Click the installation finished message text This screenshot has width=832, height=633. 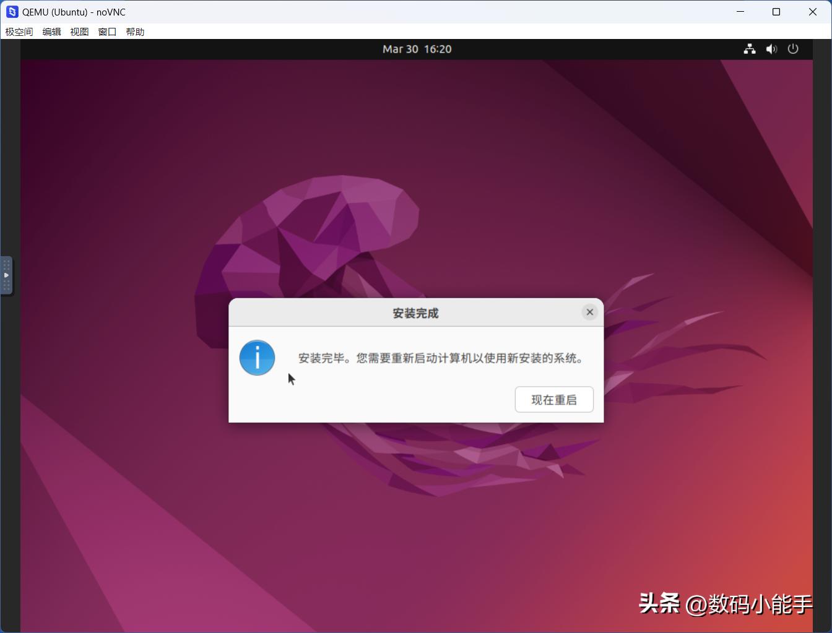coord(441,358)
